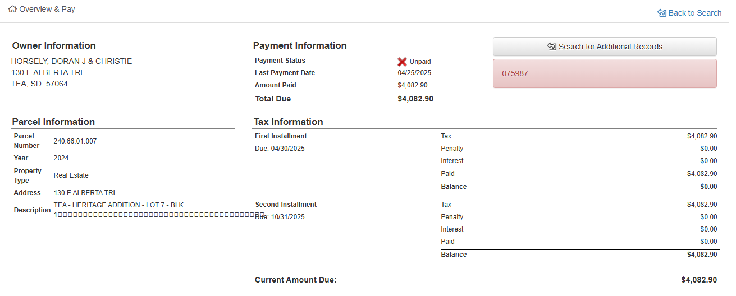This screenshot has height=296, width=736.
Task: Open the Overview & Pay tab
Action: (x=42, y=10)
